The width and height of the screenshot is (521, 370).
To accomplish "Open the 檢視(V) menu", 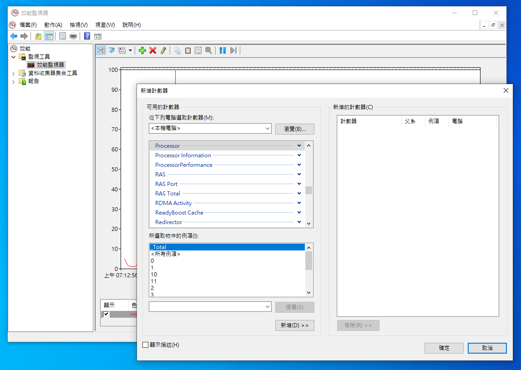I will point(78,25).
